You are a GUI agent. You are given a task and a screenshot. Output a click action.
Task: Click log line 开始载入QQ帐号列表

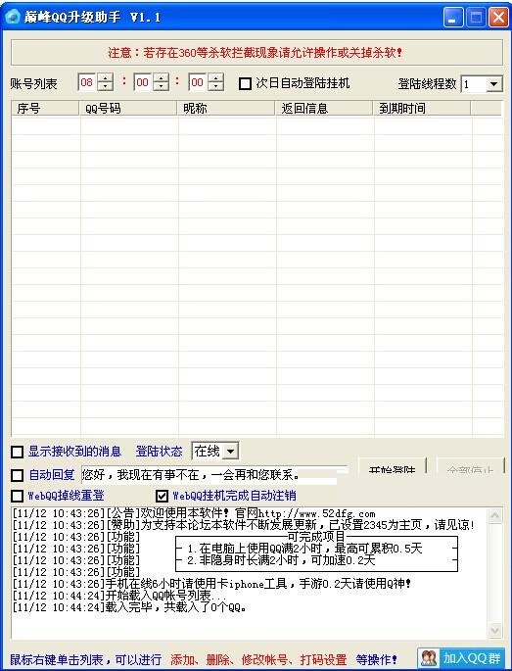[x=119, y=596]
